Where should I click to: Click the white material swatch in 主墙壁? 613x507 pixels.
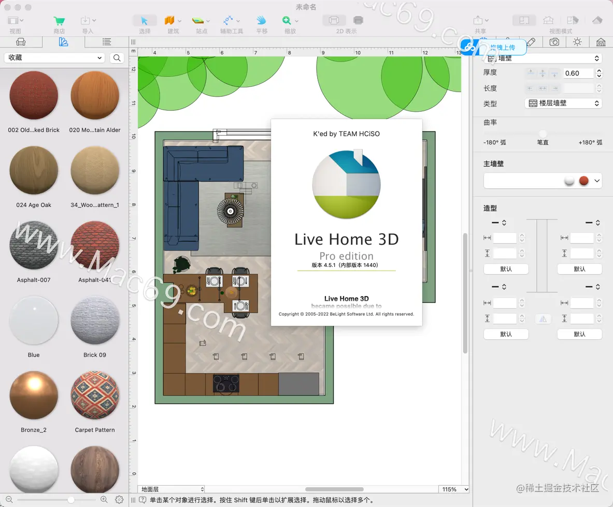[569, 181]
